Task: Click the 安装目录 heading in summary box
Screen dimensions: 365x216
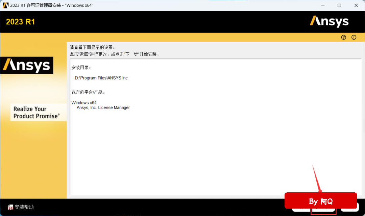Action: click(81, 68)
